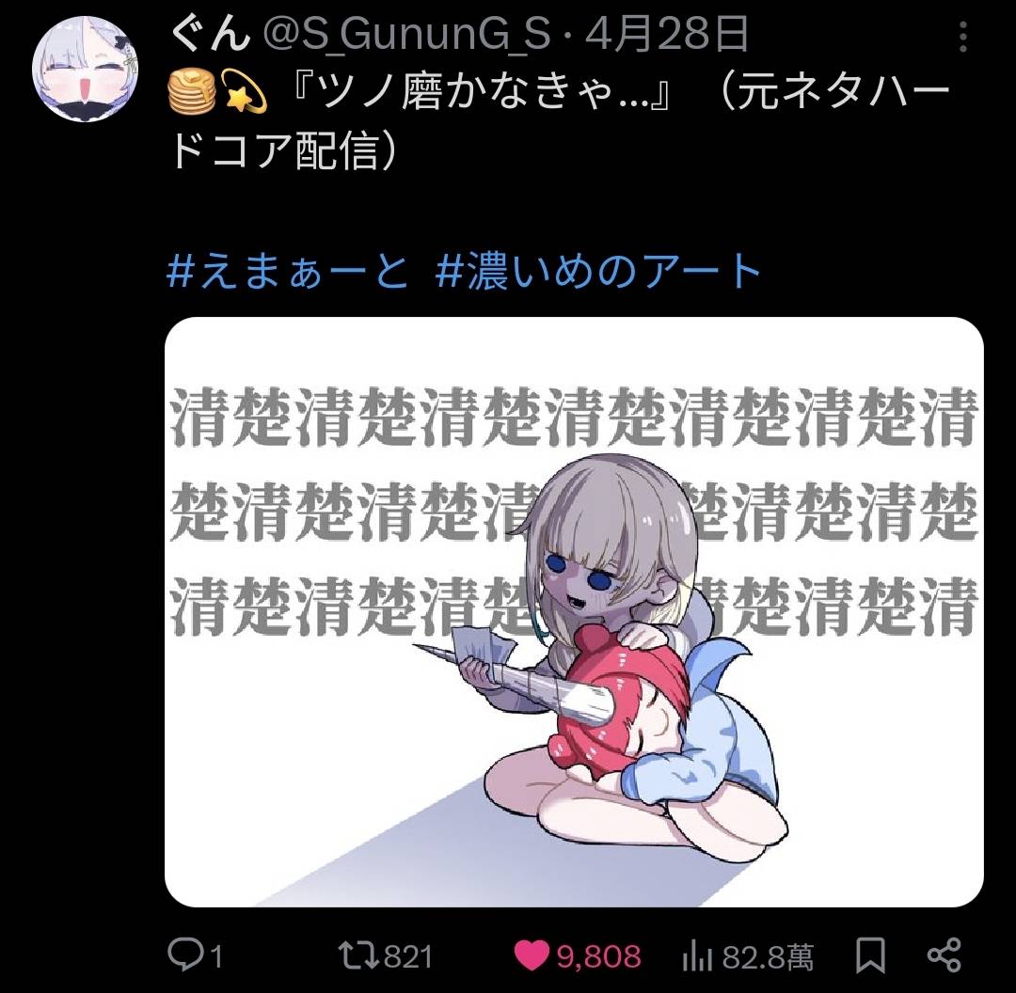Viewport: 1016px width, 993px height.
Task: Click the 9,808 likes count
Action: [x=598, y=957]
